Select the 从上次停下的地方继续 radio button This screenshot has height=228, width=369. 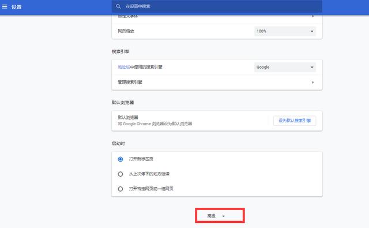(x=121, y=174)
